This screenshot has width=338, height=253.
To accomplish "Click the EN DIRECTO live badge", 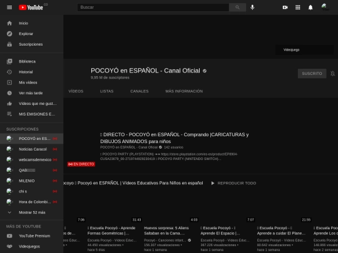I will pos(81,164).
